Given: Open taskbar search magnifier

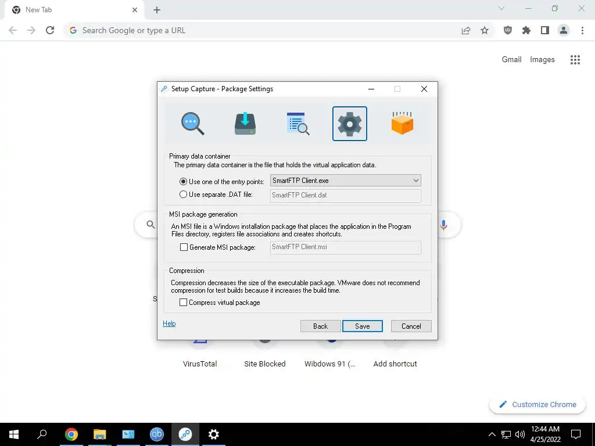Looking at the screenshot, I should (42, 434).
